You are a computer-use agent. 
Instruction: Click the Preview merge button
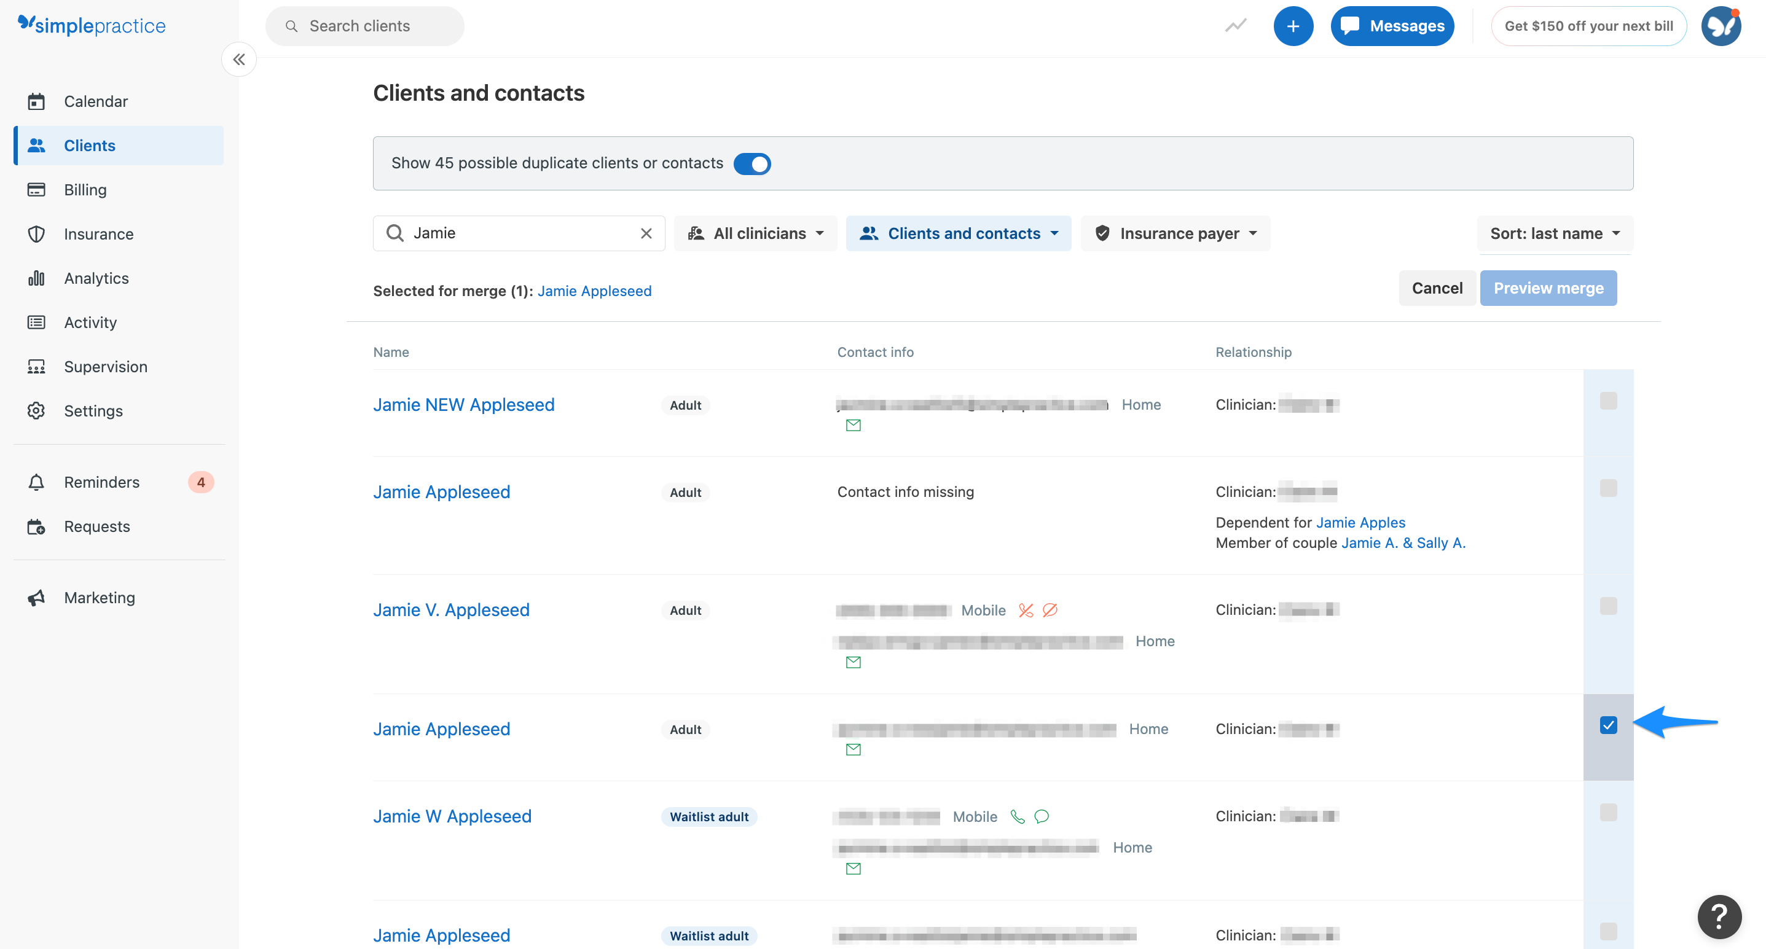coord(1548,288)
